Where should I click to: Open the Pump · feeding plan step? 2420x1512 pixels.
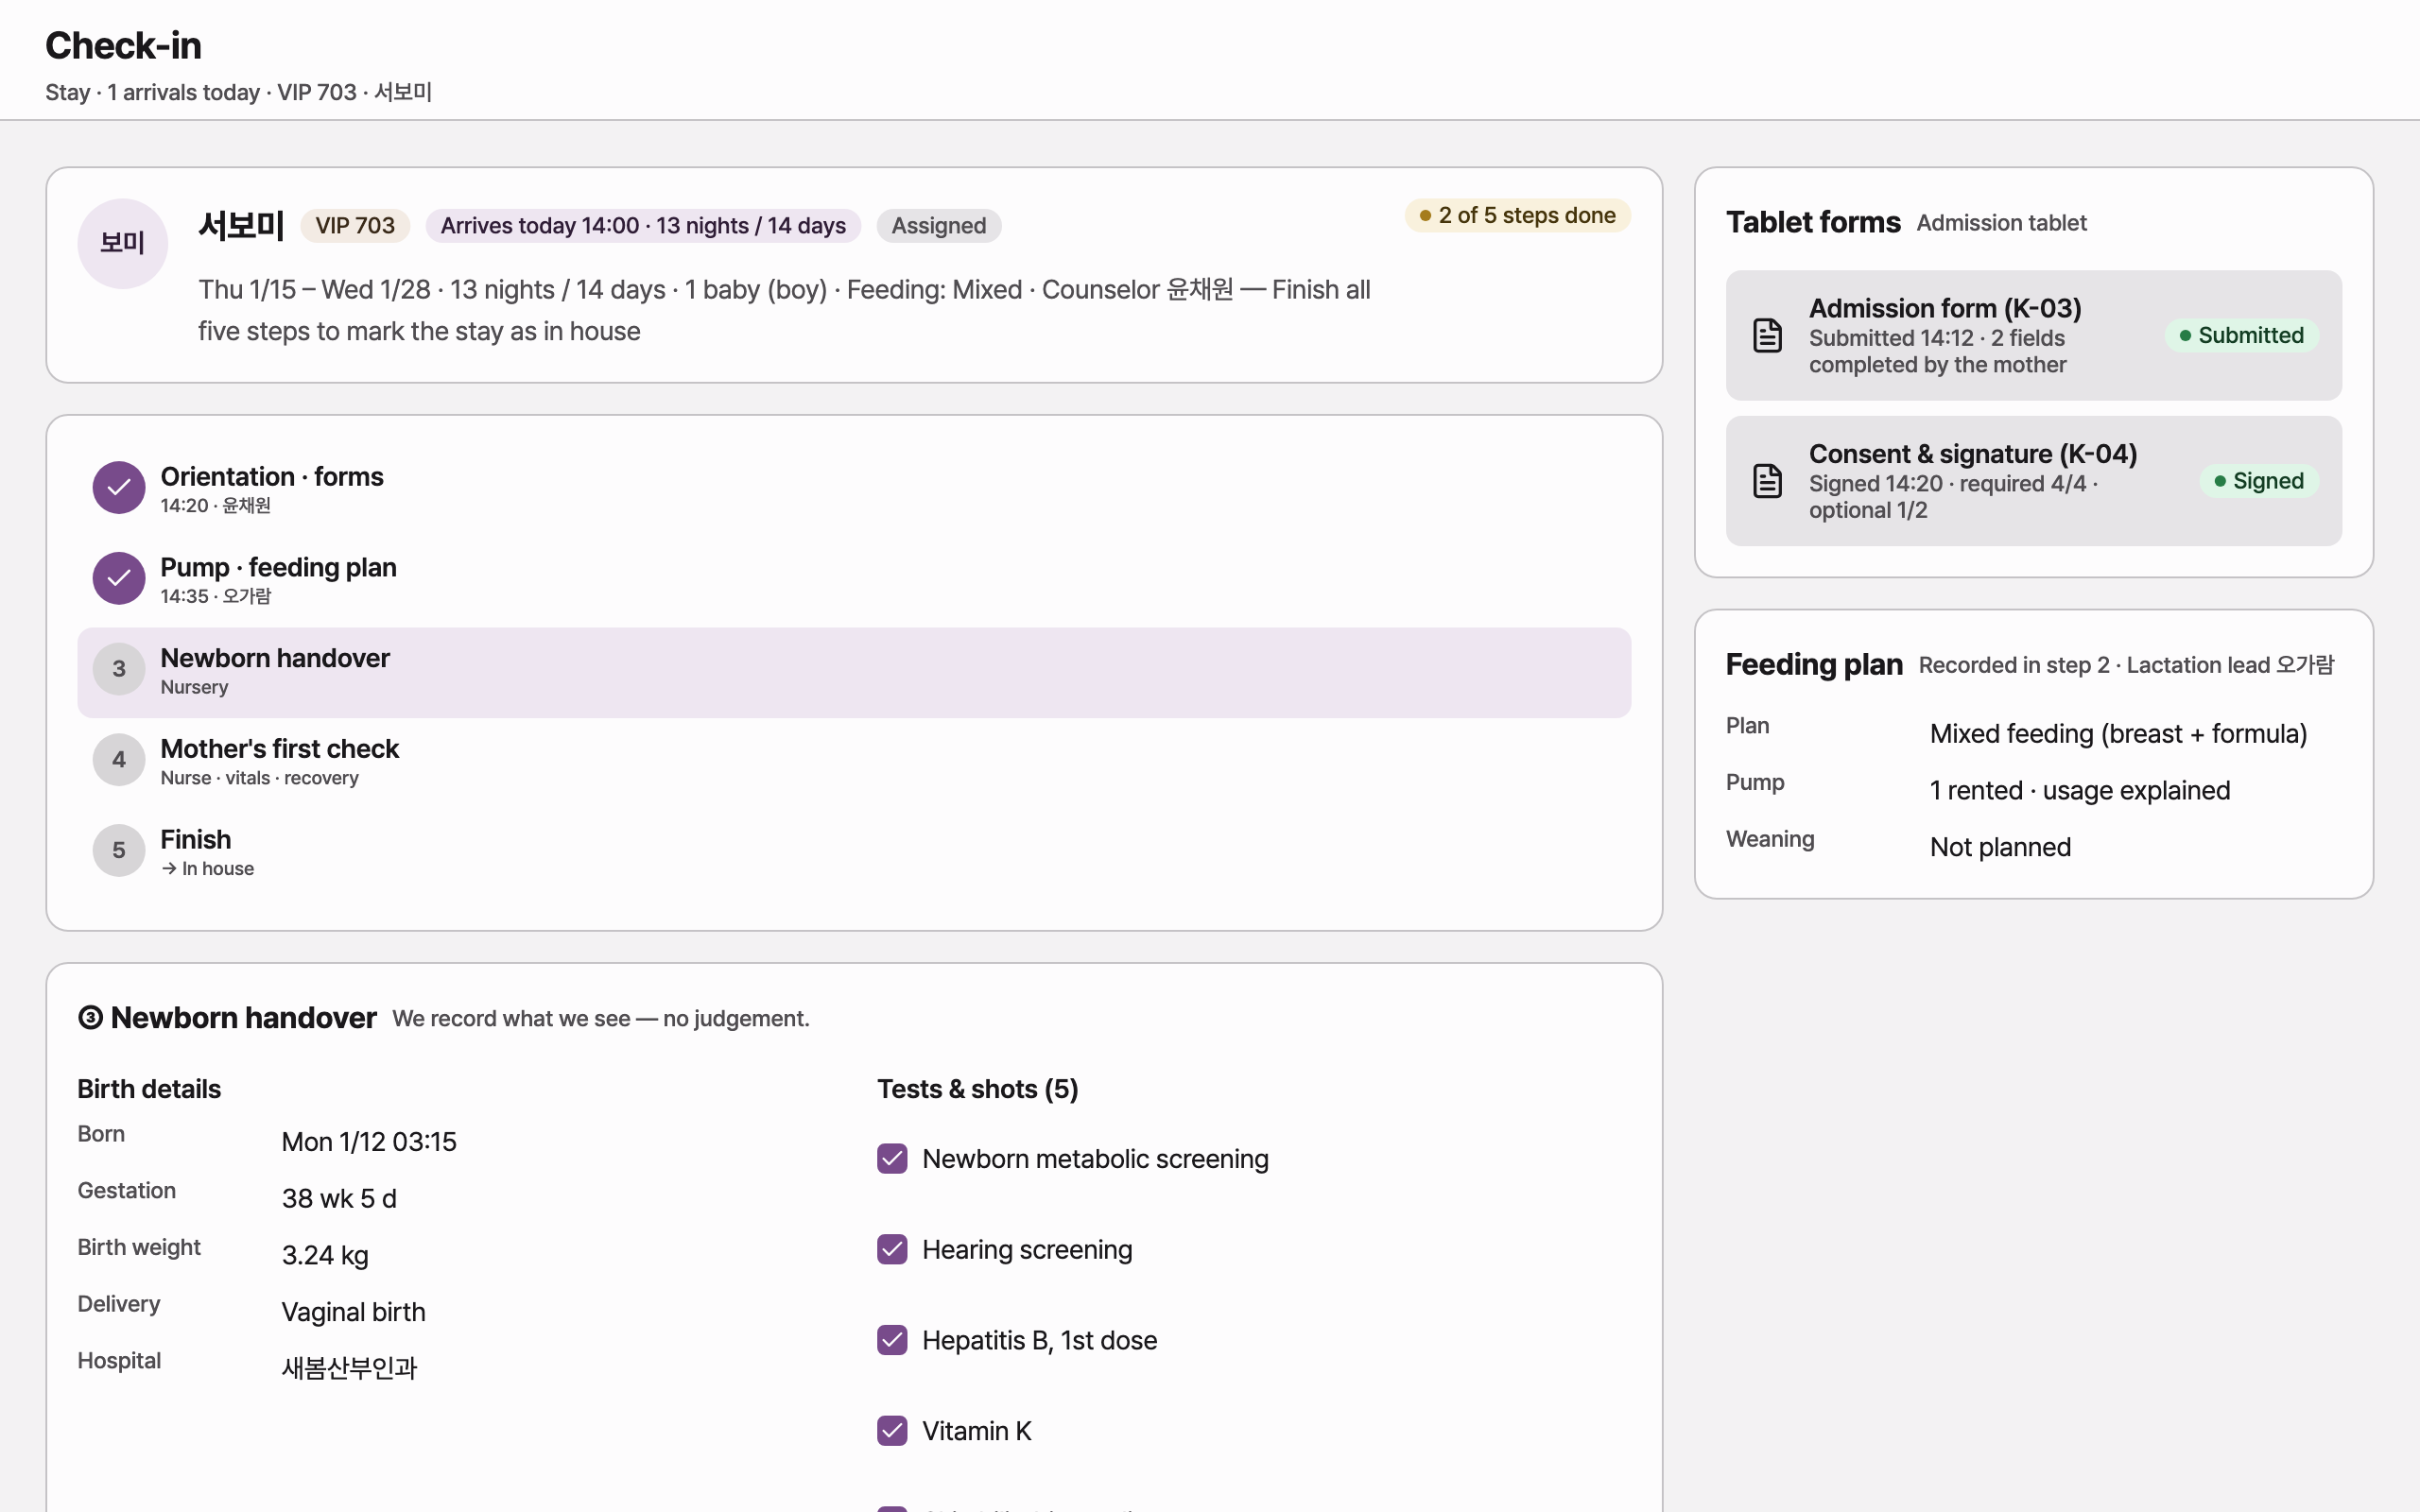pos(854,581)
